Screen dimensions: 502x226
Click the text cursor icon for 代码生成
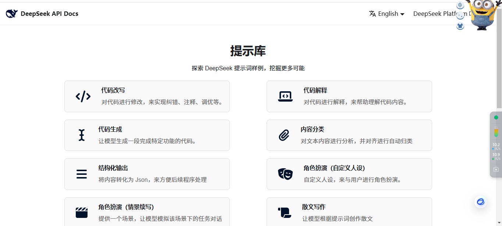coord(82,135)
